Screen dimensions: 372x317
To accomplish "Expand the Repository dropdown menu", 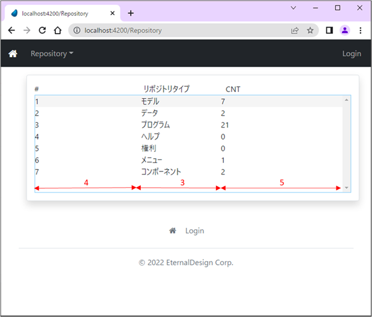I will [x=52, y=54].
